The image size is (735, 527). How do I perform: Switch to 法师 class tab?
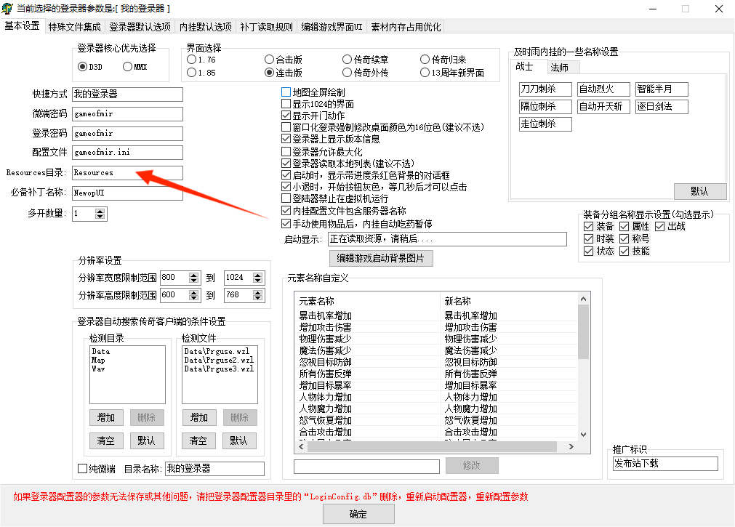point(559,68)
